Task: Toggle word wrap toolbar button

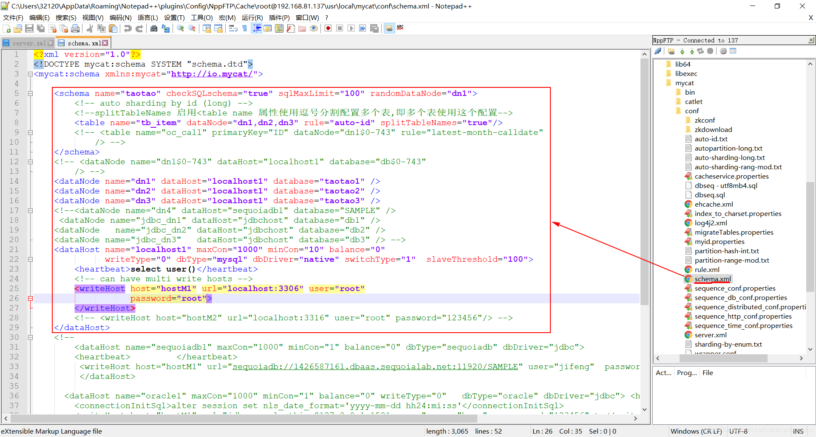Action: (233, 28)
